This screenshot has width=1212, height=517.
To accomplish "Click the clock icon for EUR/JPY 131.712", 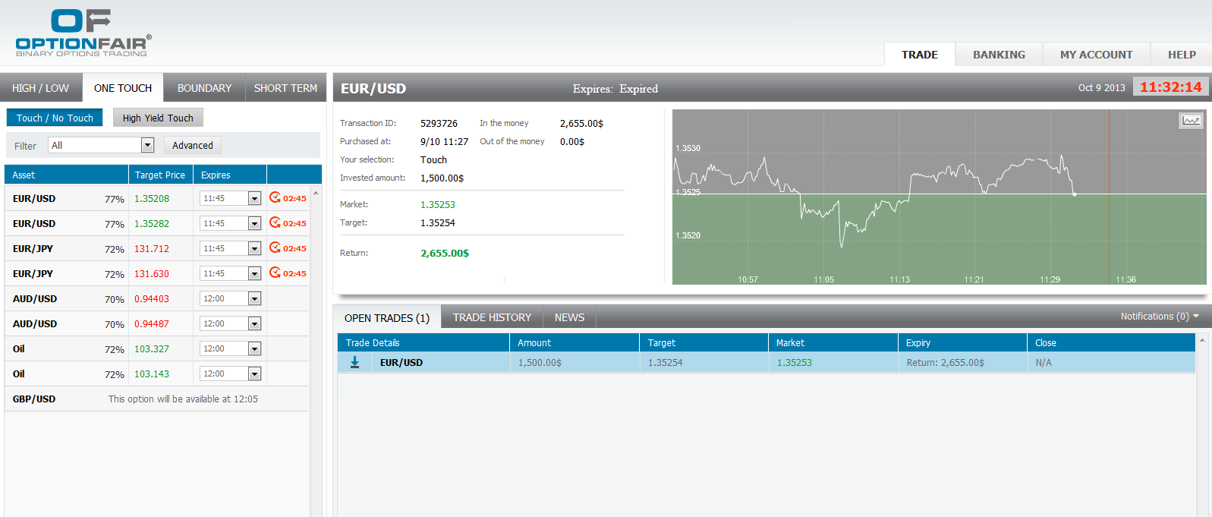I will 275,247.
